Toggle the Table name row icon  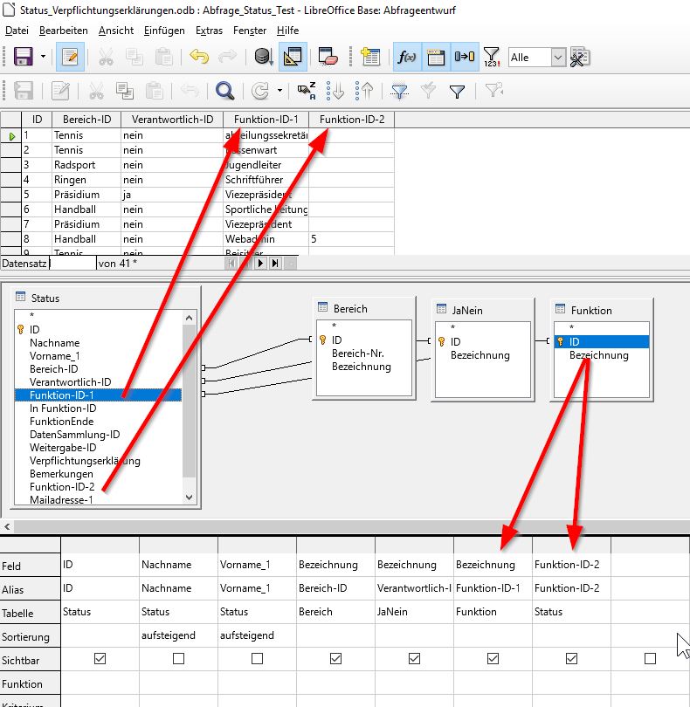pyautogui.click(x=436, y=57)
